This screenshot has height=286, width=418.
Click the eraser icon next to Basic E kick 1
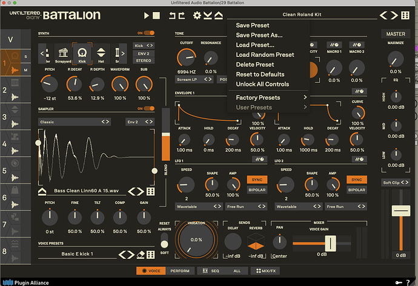click(x=141, y=255)
